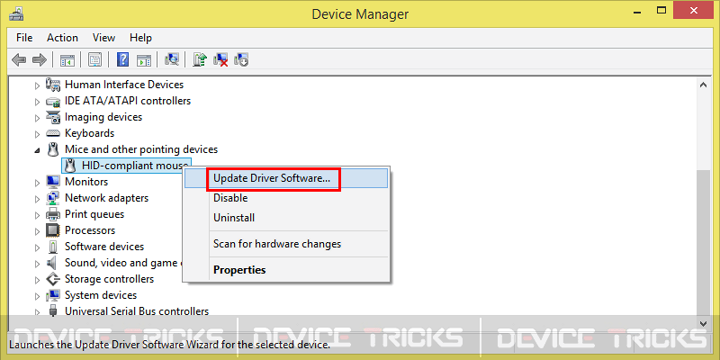Click the blue Help question mark icon
This screenshot has width=720, height=360.
[123, 60]
